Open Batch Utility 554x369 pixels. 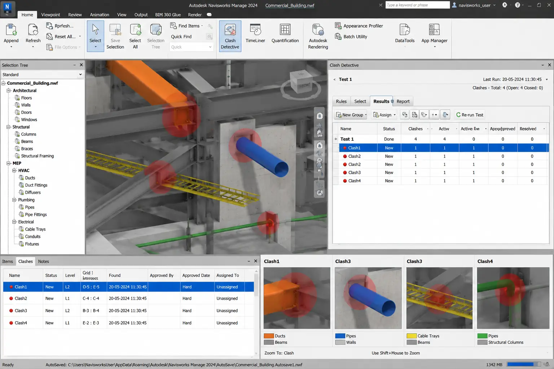tap(351, 37)
